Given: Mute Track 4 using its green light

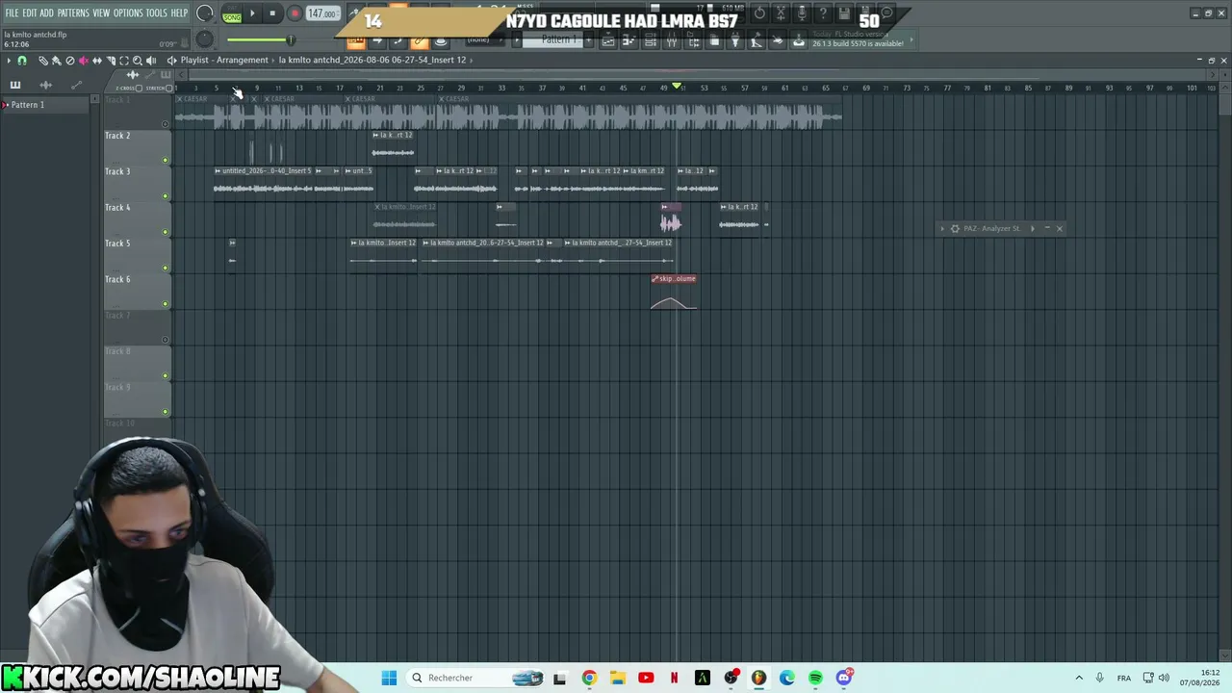Looking at the screenshot, I should (x=166, y=232).
